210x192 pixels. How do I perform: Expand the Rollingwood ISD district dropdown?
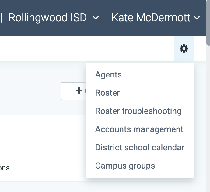click(54, 18)
